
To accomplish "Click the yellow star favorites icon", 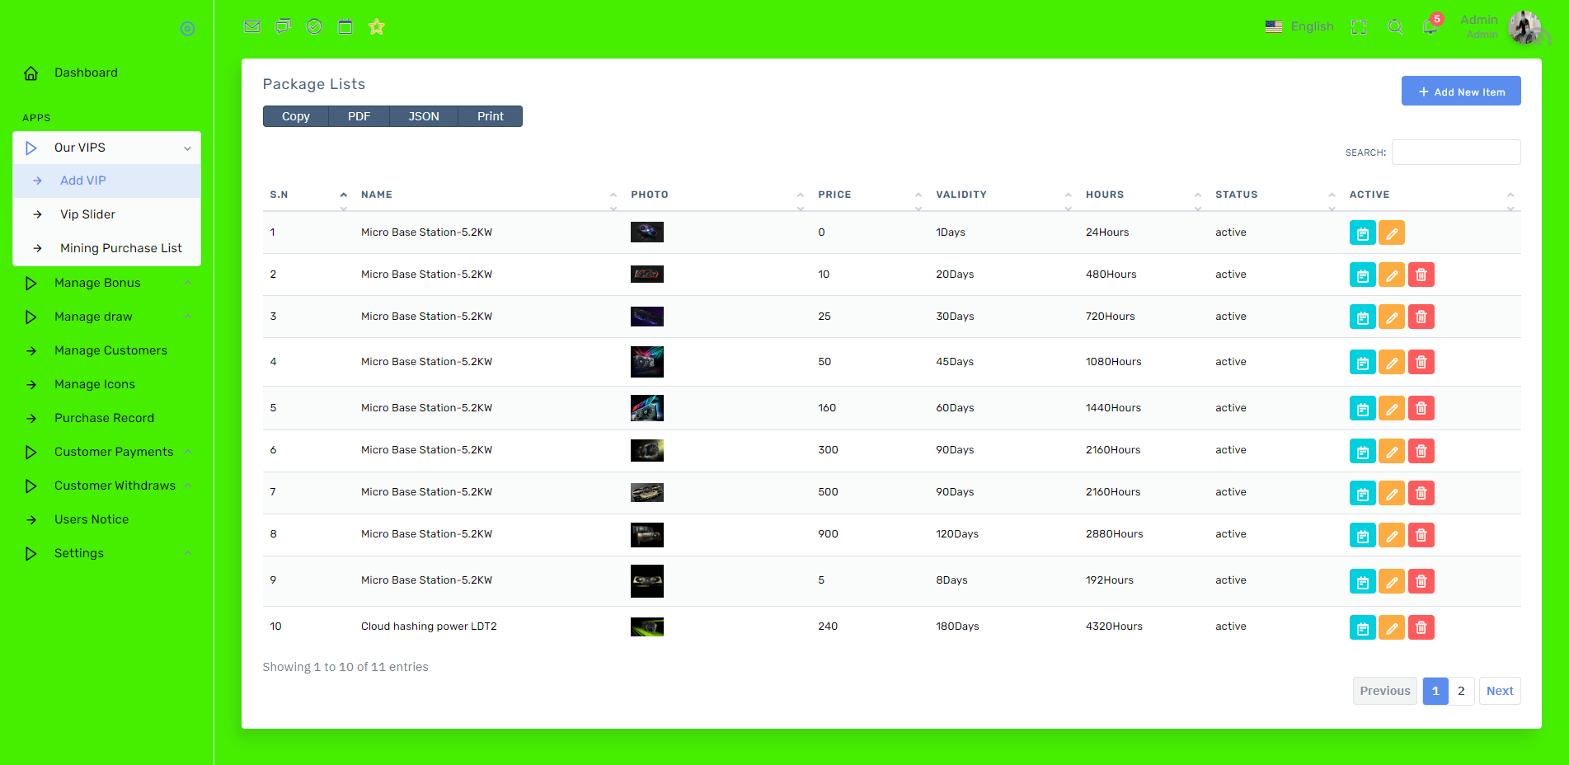I will (x=377, y=26).
